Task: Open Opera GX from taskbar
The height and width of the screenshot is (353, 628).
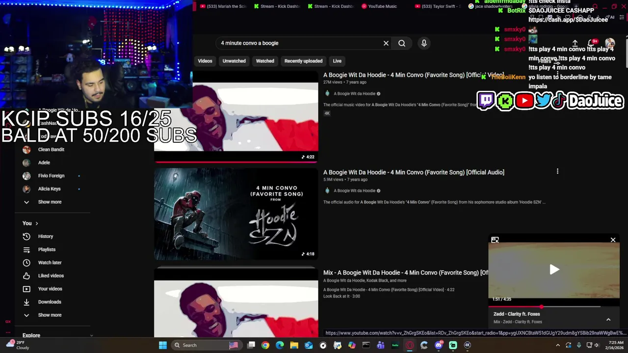Action: (x=410, y=345)
